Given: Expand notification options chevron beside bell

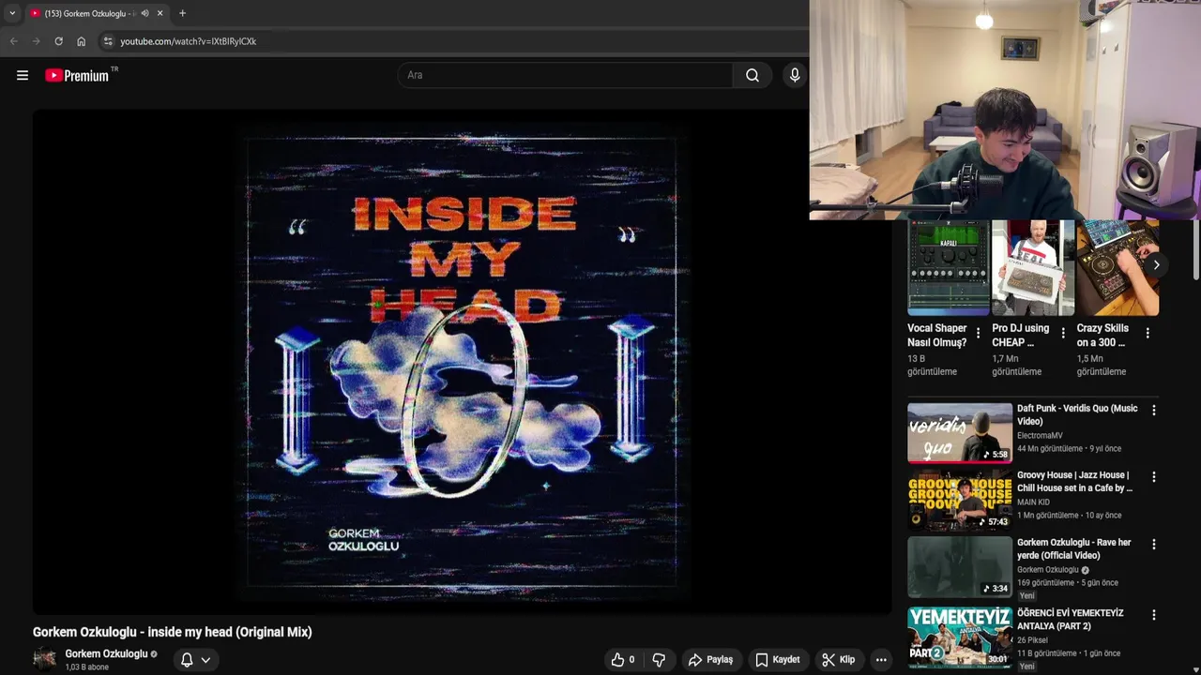Looking at the screenshot, I should (x=205, y=660).
